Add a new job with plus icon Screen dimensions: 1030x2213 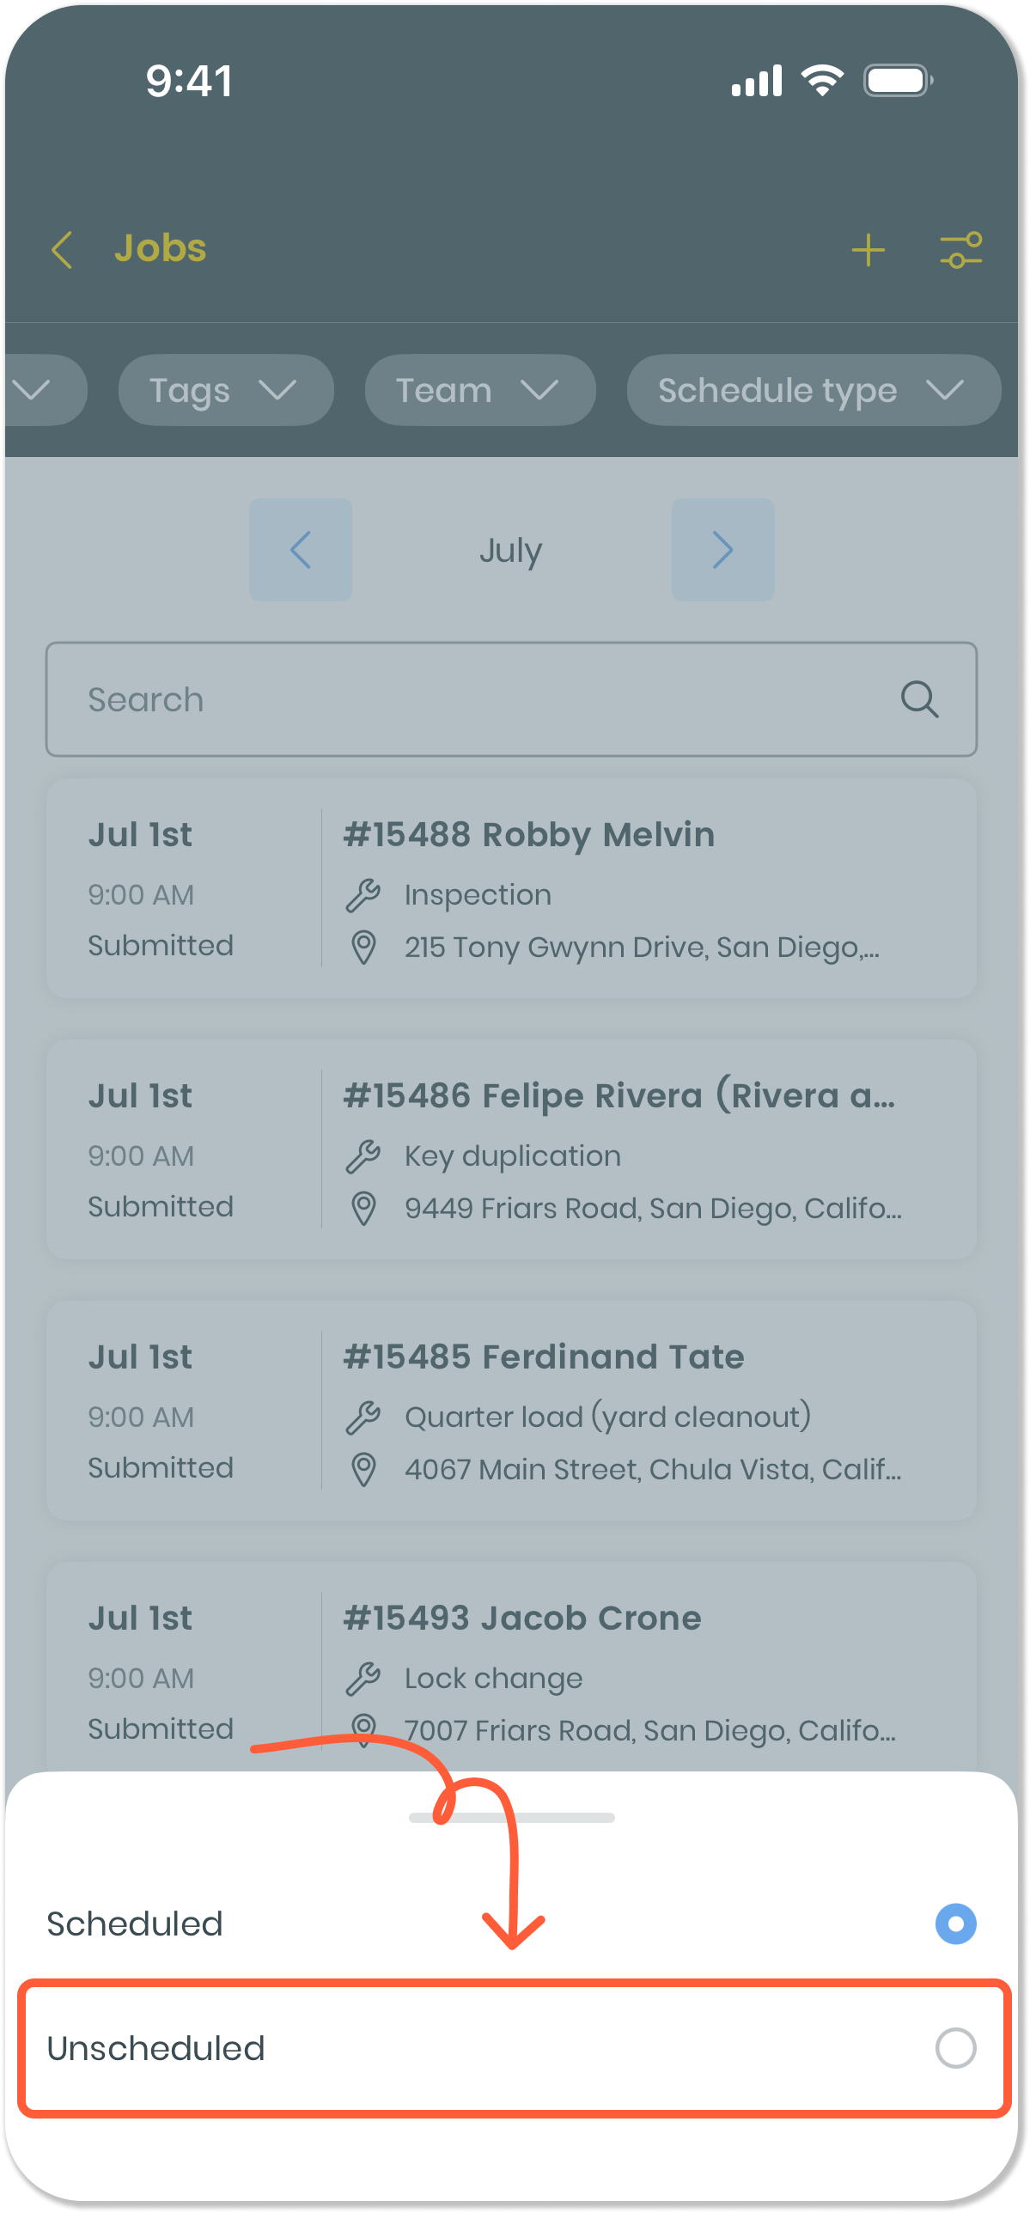pyautogui.click(x=868, y=250)
